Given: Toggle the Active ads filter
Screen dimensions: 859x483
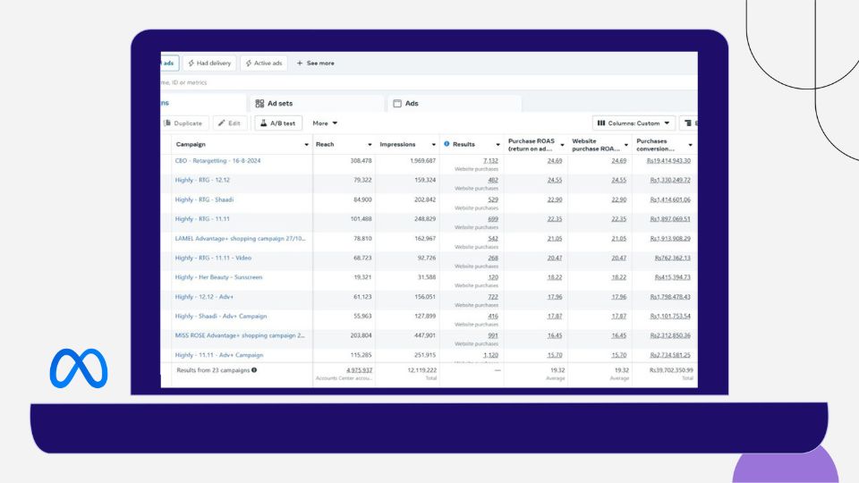Looking at the screenshot, I should point(263,64).
